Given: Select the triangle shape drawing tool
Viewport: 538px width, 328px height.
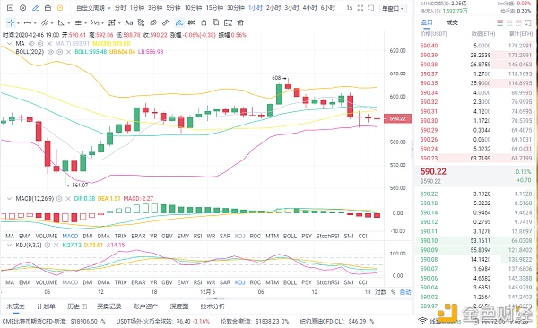Looking at the screenshot, I should (x=61, y=22).
